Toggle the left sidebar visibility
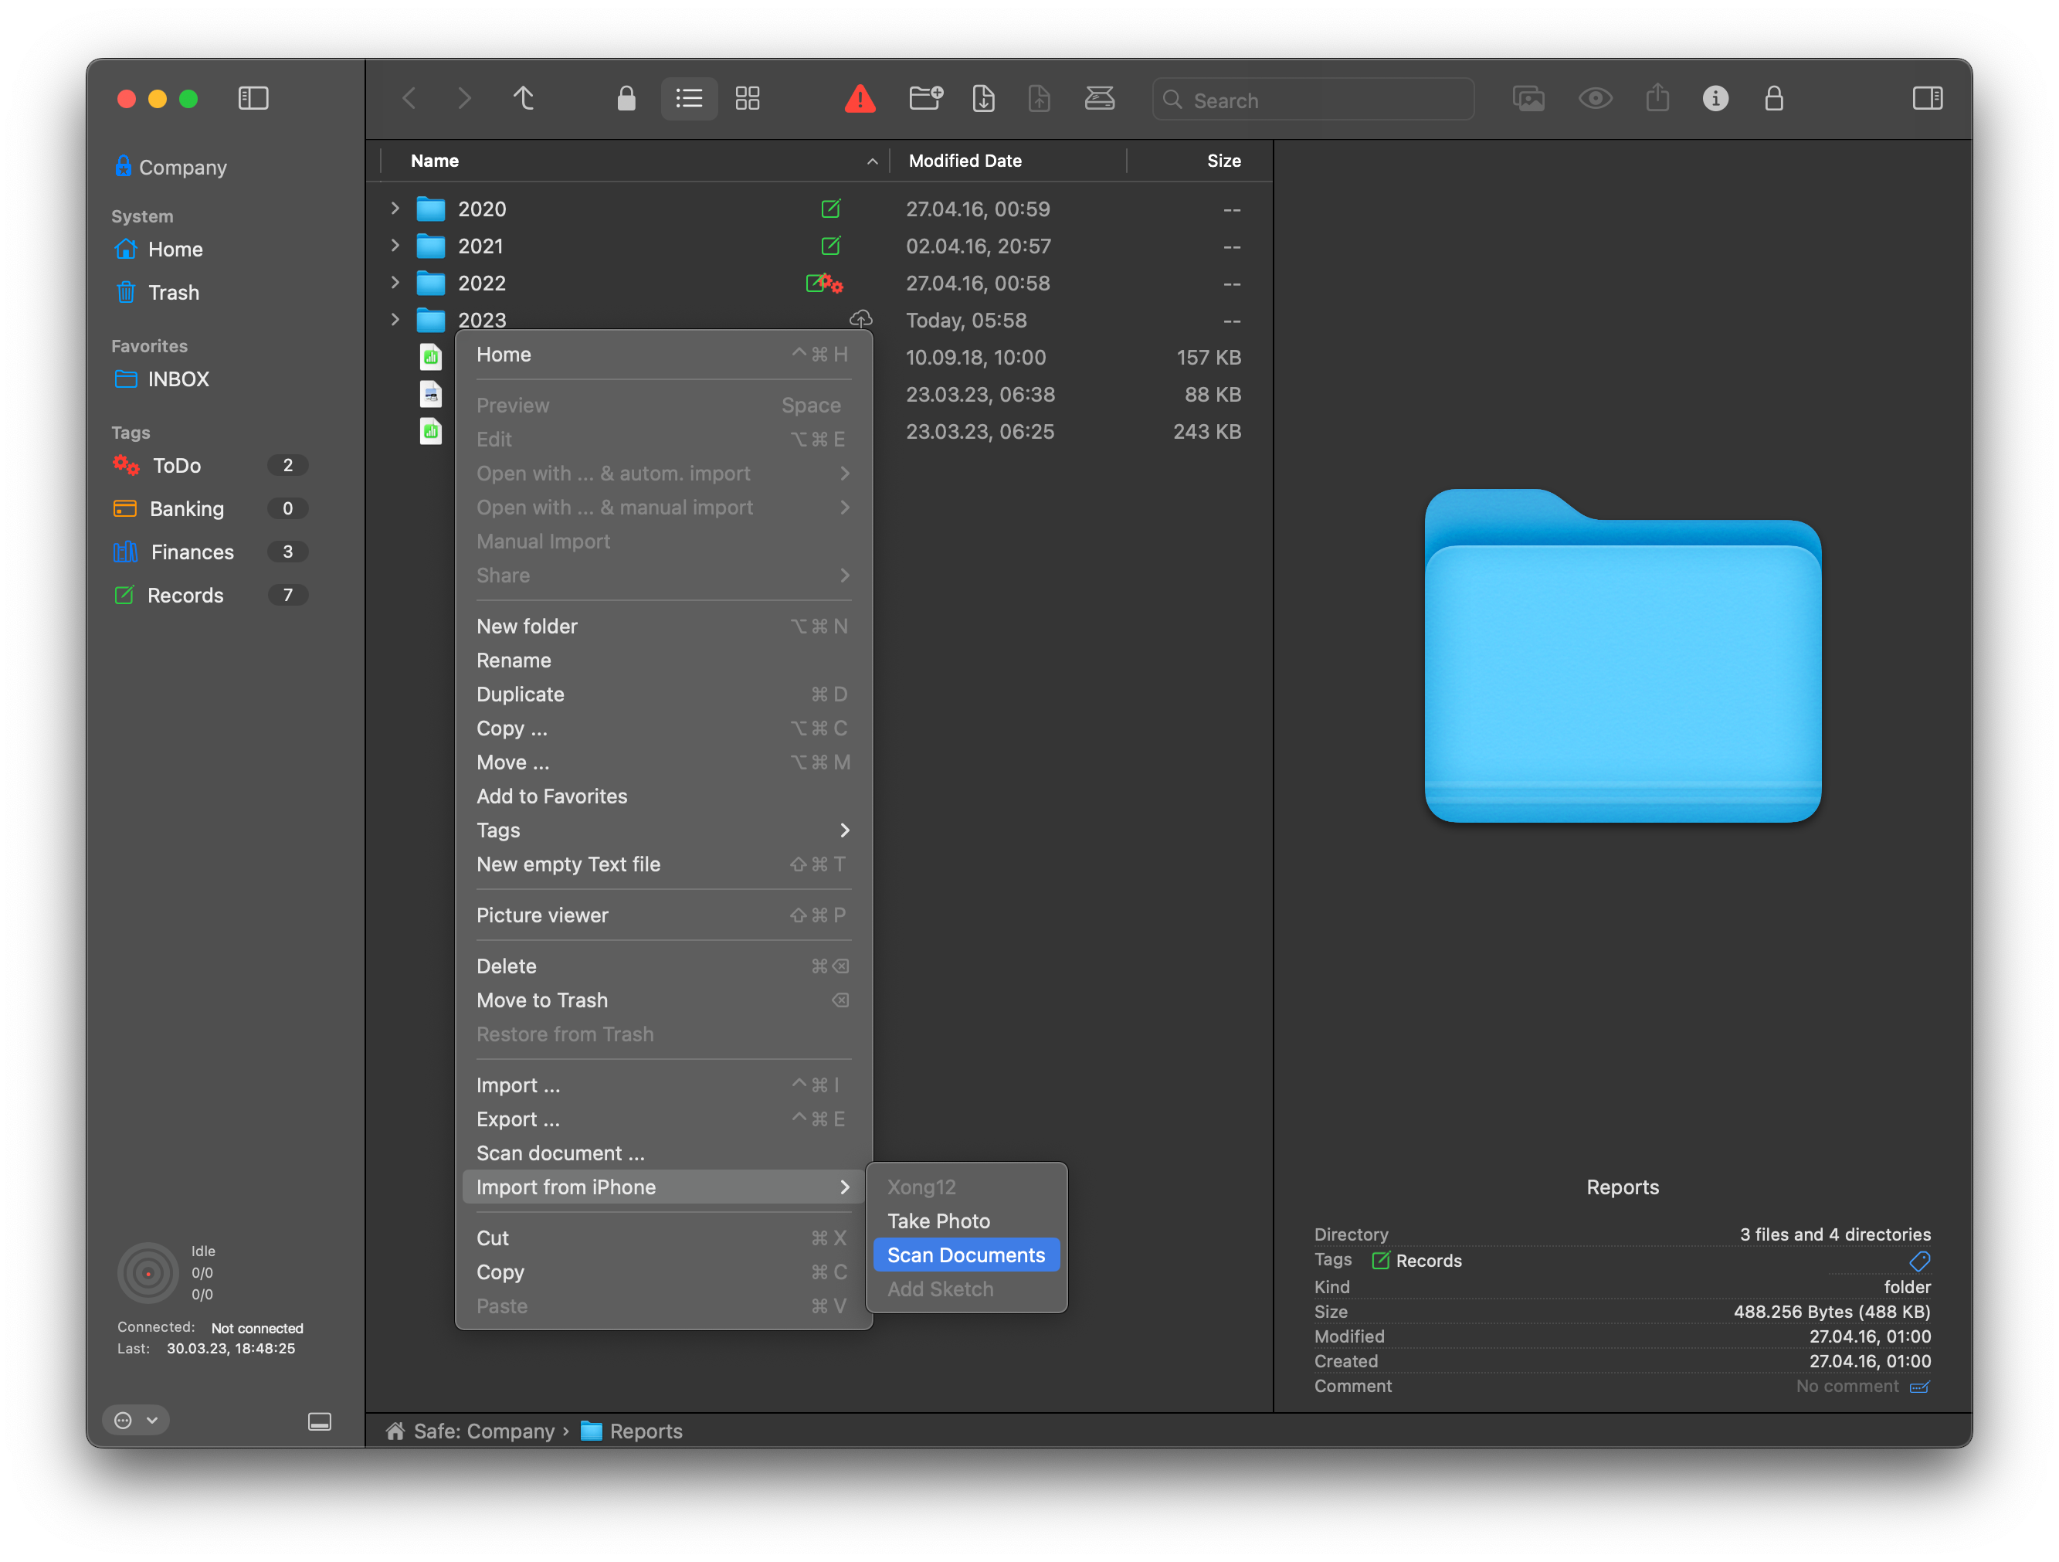 (253, 99)
